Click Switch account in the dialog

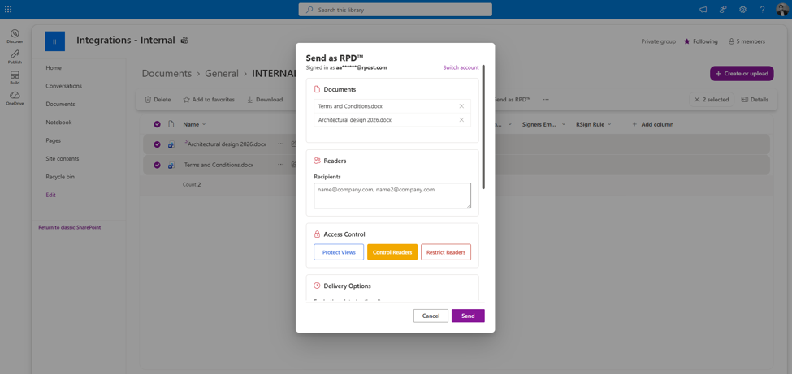(x=461, y=67)
